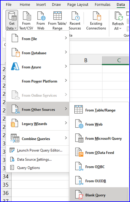Click the From OLEDB icon
The width and height of the screenshot is (130, 202).
79,181
